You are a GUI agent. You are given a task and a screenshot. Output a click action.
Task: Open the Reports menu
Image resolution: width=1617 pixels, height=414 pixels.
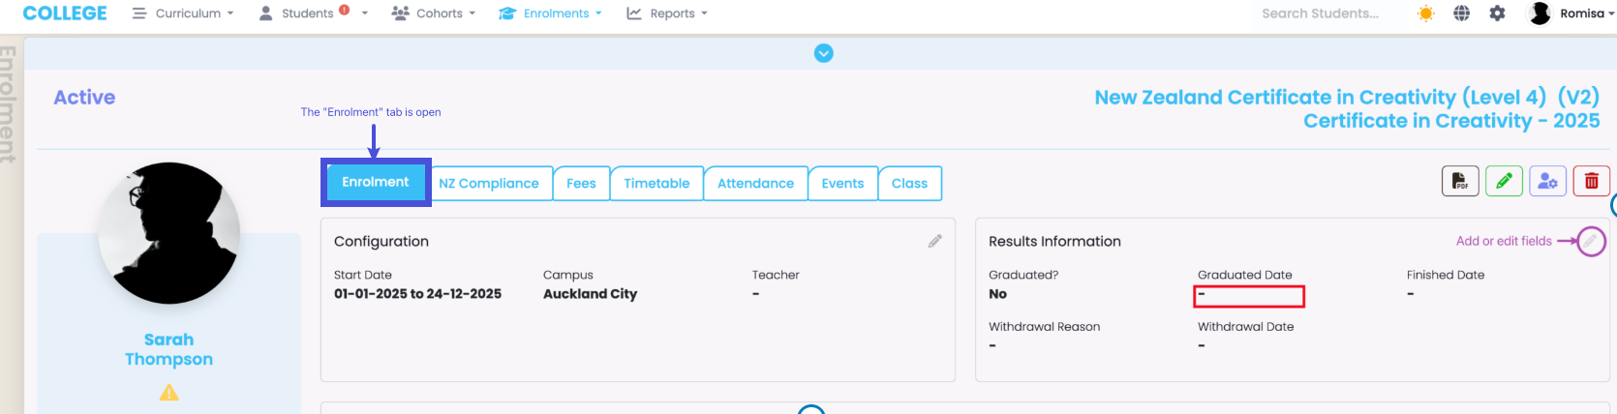click(x=667, y=14)
